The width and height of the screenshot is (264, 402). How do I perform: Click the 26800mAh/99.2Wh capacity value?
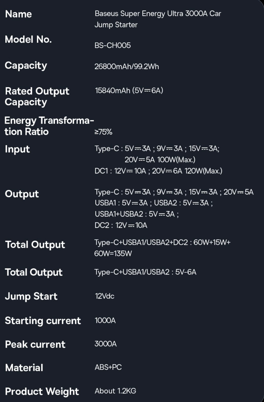pyautogui.click(x=126, y=67)
